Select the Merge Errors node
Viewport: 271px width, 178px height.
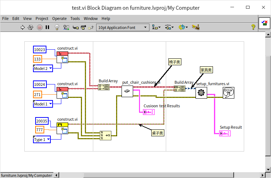tap(106, 136)
